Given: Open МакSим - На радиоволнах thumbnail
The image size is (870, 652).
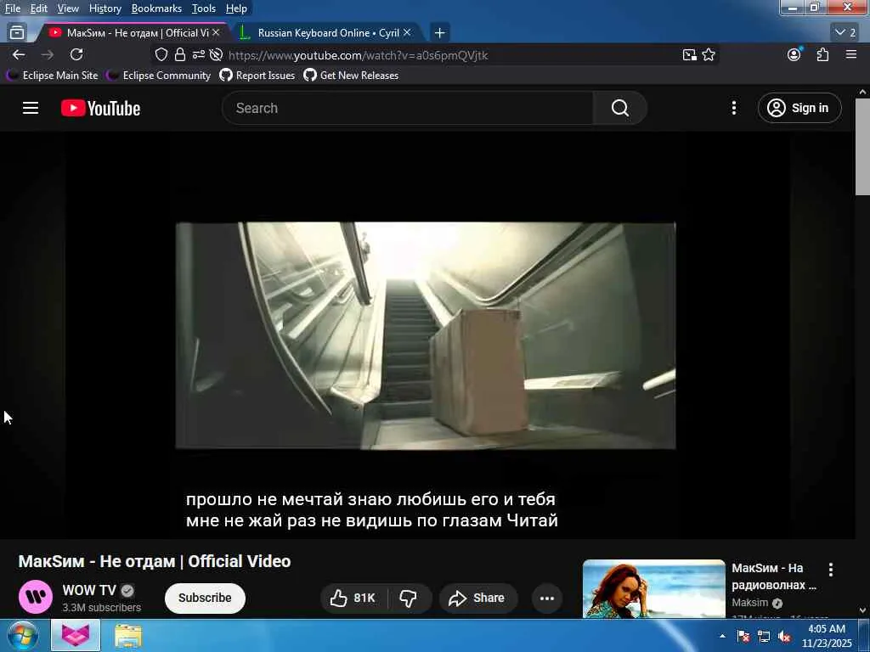Looking at the screenshot, I should click(653, 589).
